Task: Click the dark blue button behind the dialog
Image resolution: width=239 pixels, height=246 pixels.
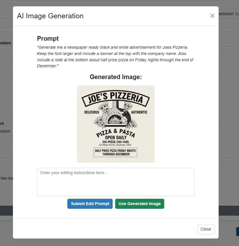Action: pos(238,232)
